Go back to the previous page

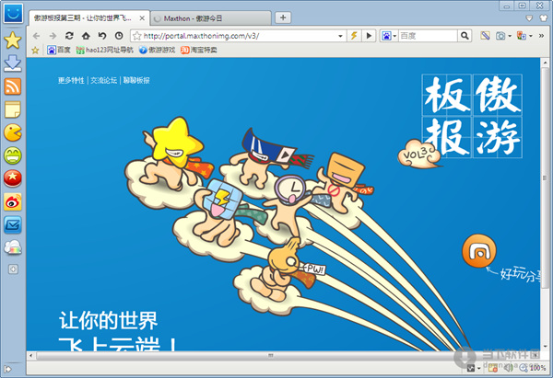coord(36,36)
